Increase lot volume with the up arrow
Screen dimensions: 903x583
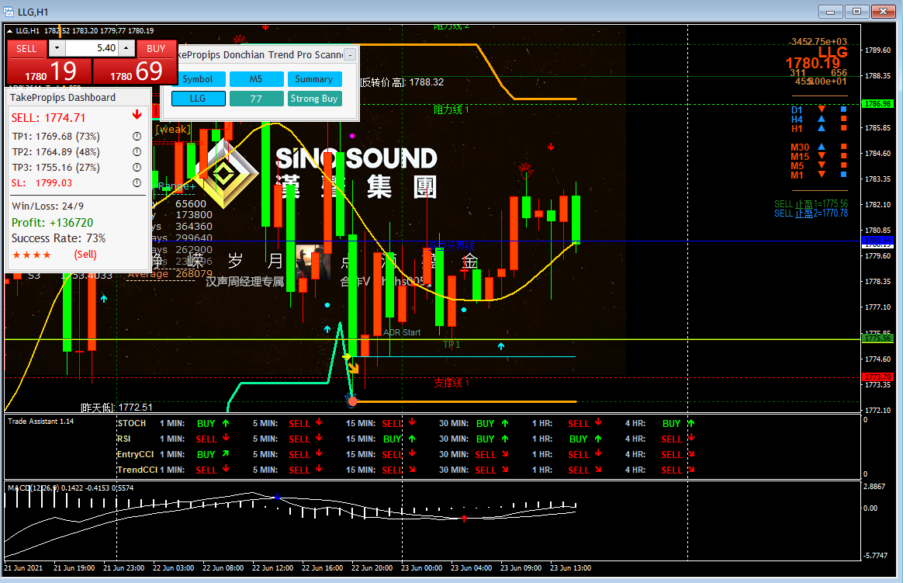(126, 48)
